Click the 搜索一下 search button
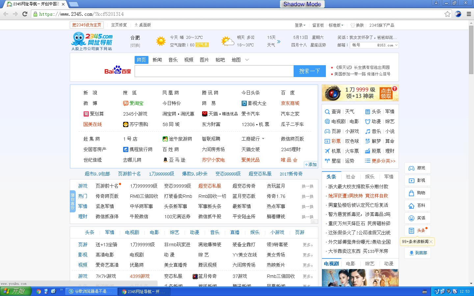 click(309, 71)
